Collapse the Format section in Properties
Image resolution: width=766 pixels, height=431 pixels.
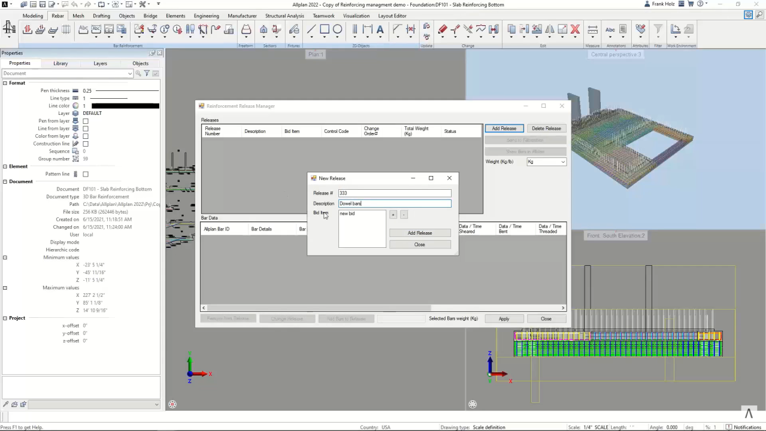pos(5,83)
